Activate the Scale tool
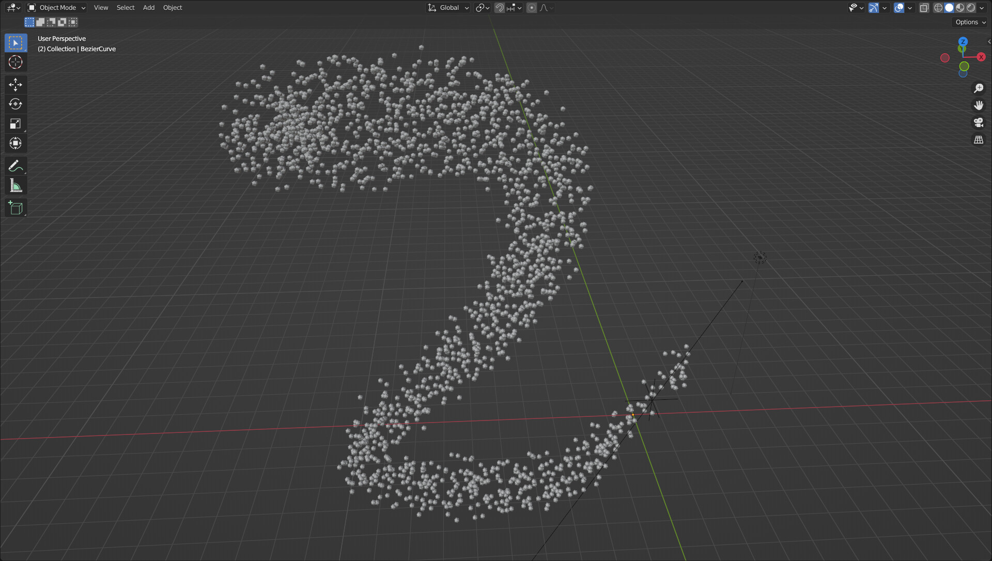 click(x=16, y=123)
